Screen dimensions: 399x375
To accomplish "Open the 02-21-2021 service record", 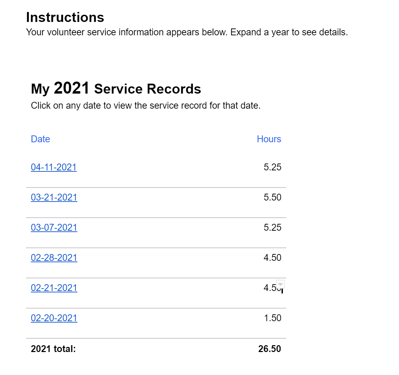I will pyautogui.click(x=54, y=288).
